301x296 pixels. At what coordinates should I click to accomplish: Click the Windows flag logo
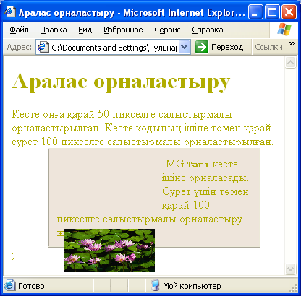point(284,30)
